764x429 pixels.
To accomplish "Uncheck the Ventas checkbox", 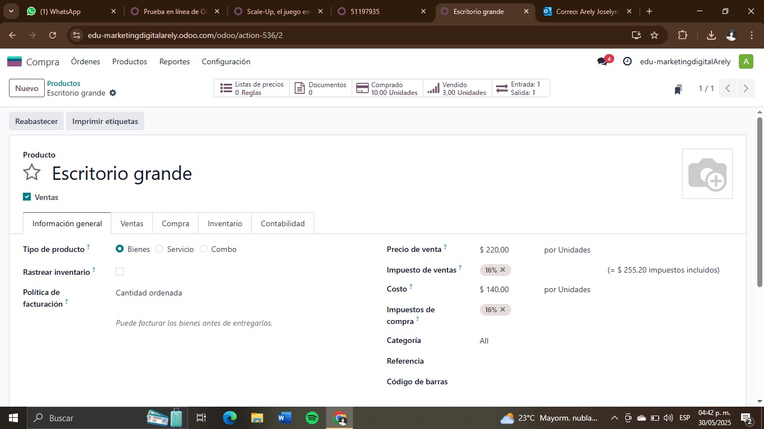I will coord(27,197).
